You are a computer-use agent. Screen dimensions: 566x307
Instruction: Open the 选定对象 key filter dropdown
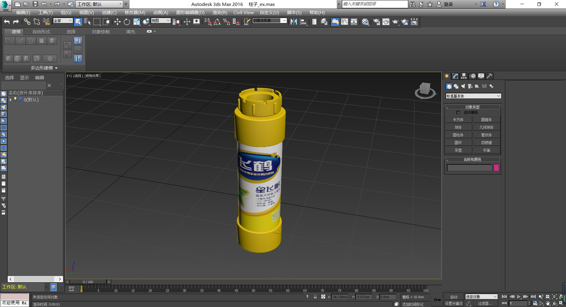pyautogui.click(x=481, y=297)
